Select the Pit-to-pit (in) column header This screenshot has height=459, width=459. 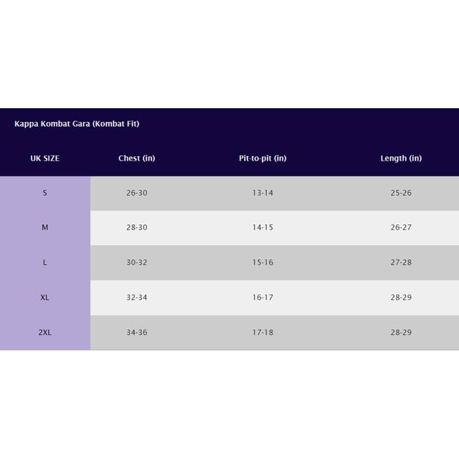point(262,159)
